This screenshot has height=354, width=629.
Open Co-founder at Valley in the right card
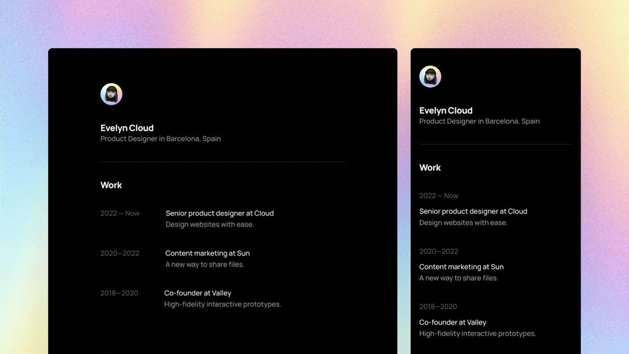click(452, 322)
